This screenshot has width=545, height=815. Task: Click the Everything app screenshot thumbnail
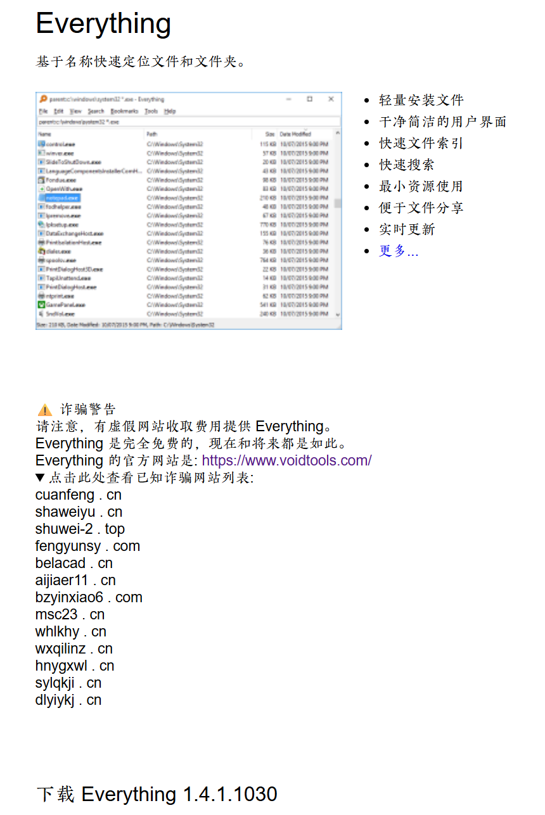tap(189, 211)
